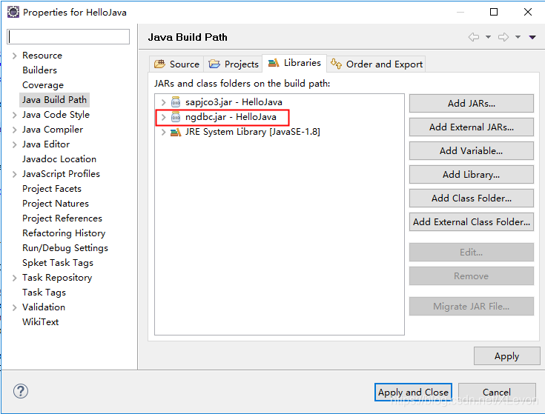
Task: Cancel the properties dialog
Action: coord(497,392)
